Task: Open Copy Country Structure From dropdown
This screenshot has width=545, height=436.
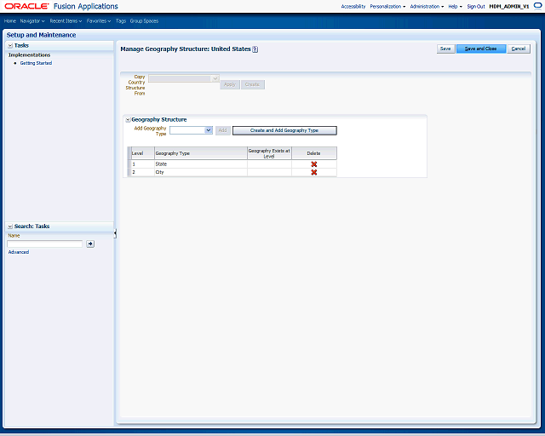Action: pyautogui.click(x=215, y=78)
